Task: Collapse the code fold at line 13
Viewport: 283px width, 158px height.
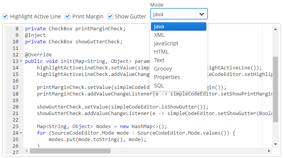Action: coord(21,61)
